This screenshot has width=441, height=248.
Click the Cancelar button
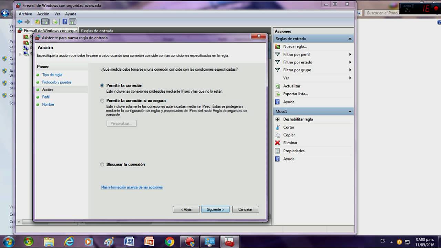[245, 209]
